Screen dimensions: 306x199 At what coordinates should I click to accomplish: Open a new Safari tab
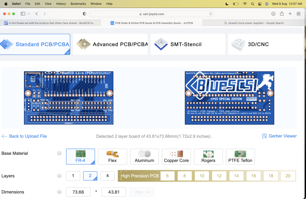pos(290,14)
